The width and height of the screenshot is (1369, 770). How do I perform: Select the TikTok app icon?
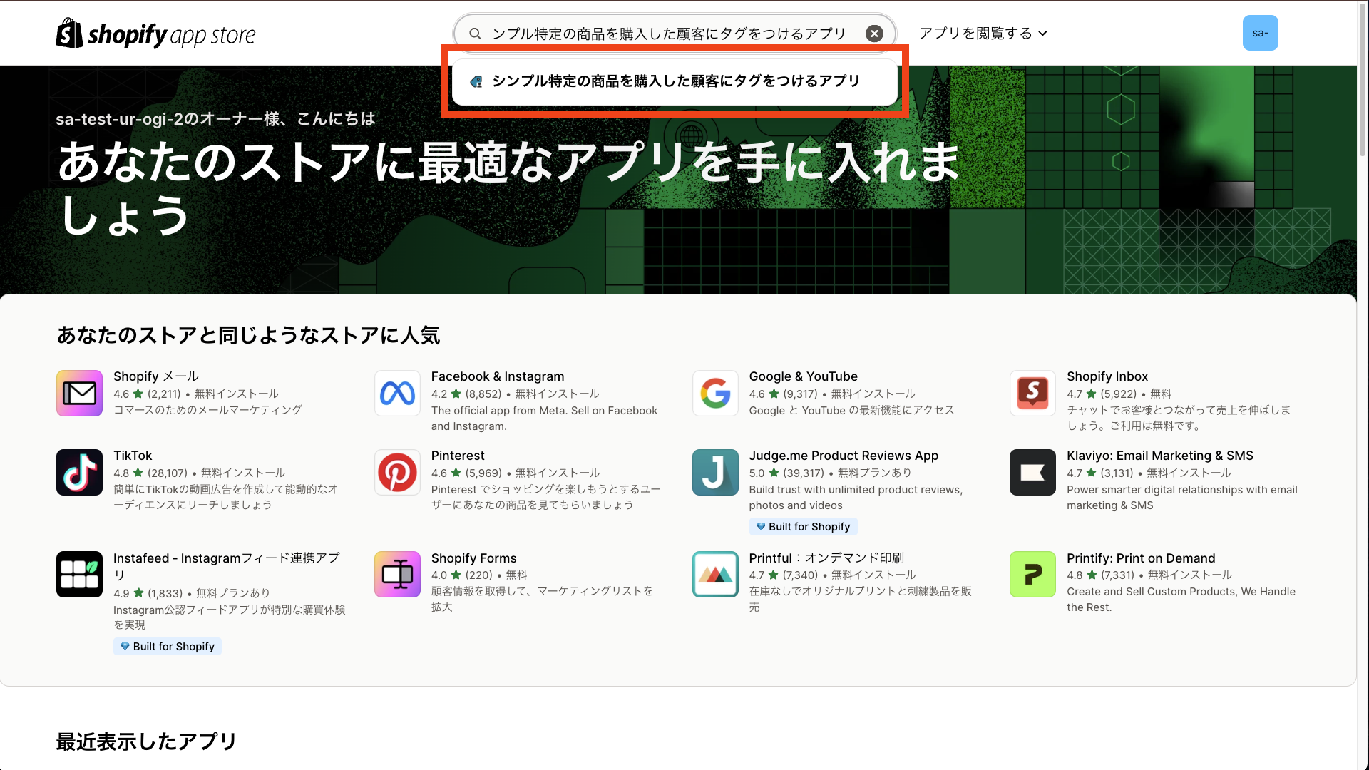click(79, 472)
